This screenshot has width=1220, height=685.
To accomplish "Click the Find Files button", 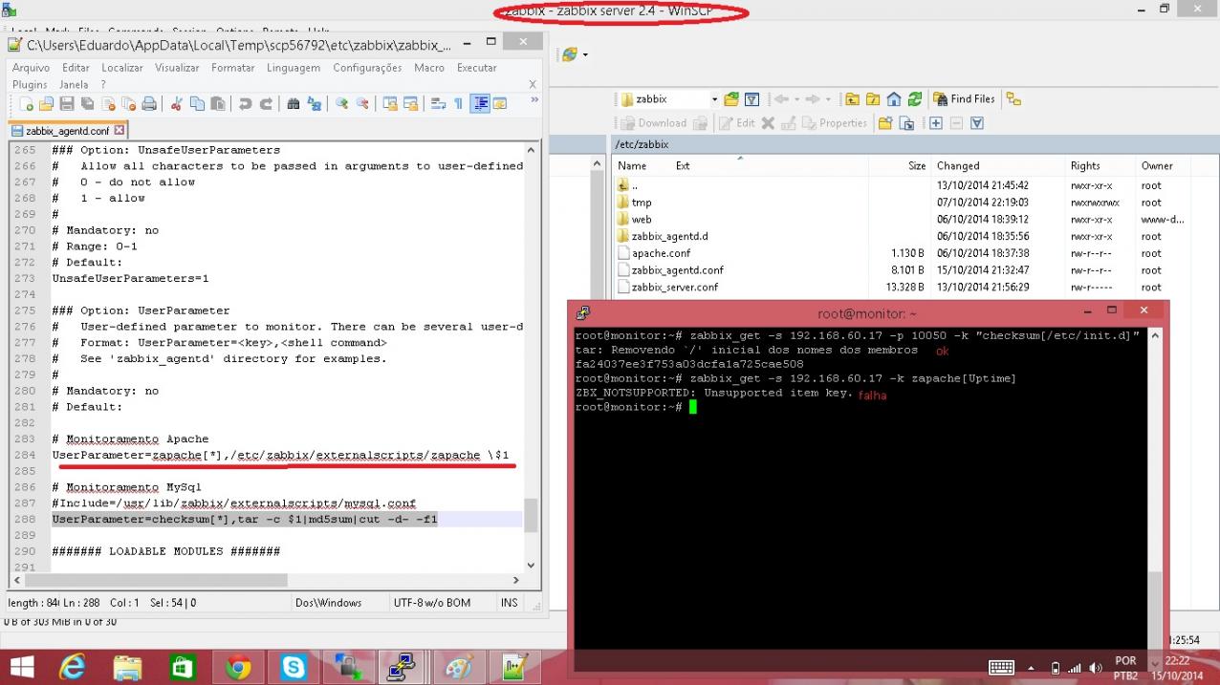I will point(964,99).
